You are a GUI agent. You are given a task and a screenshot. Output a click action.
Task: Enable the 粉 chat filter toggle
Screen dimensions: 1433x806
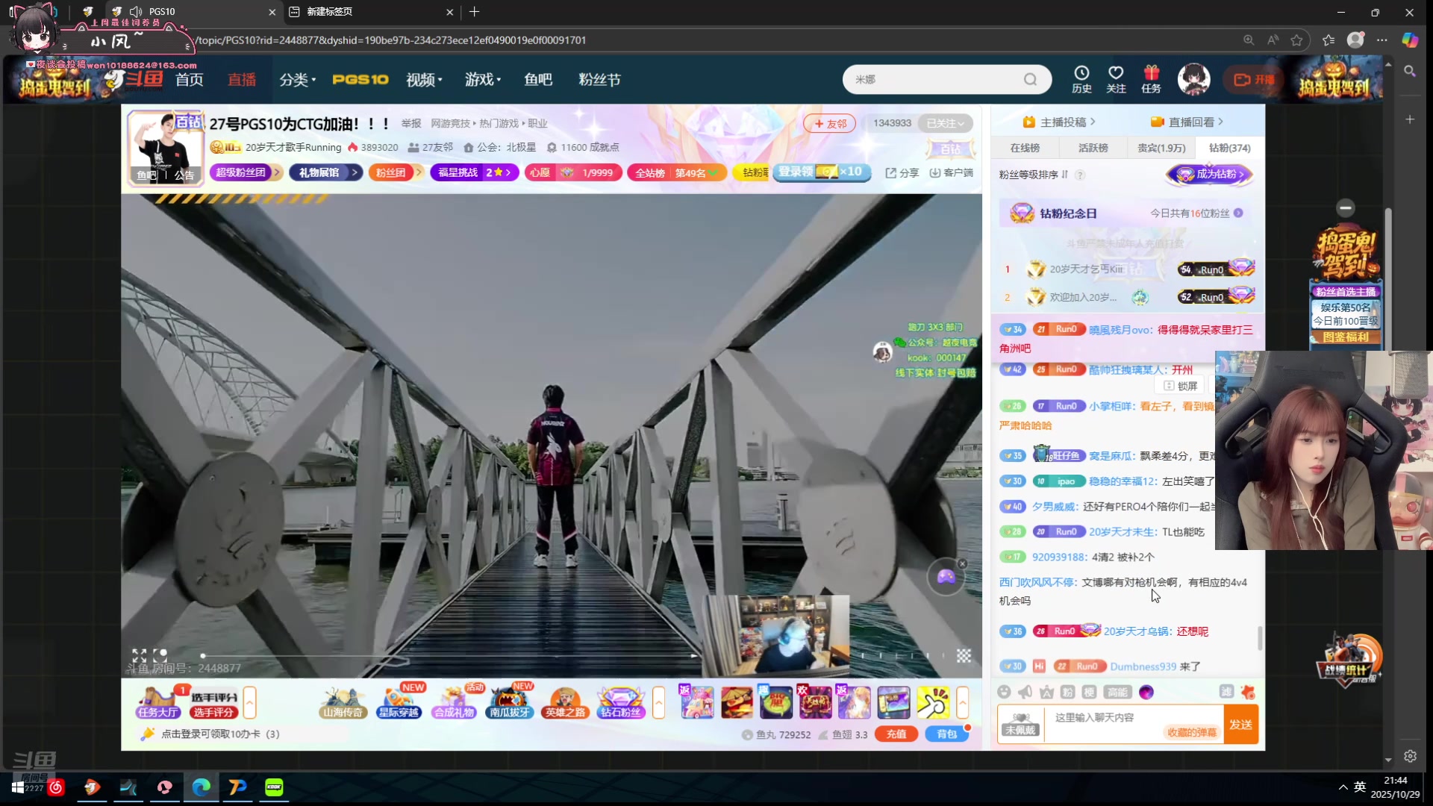[x=1067, y=692]
